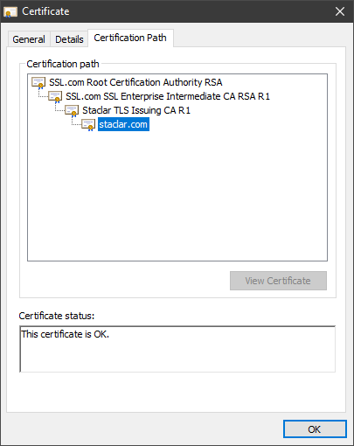Click the View Certificate button
The width and height of the screenshot is (354, 446).
(278, 281)
